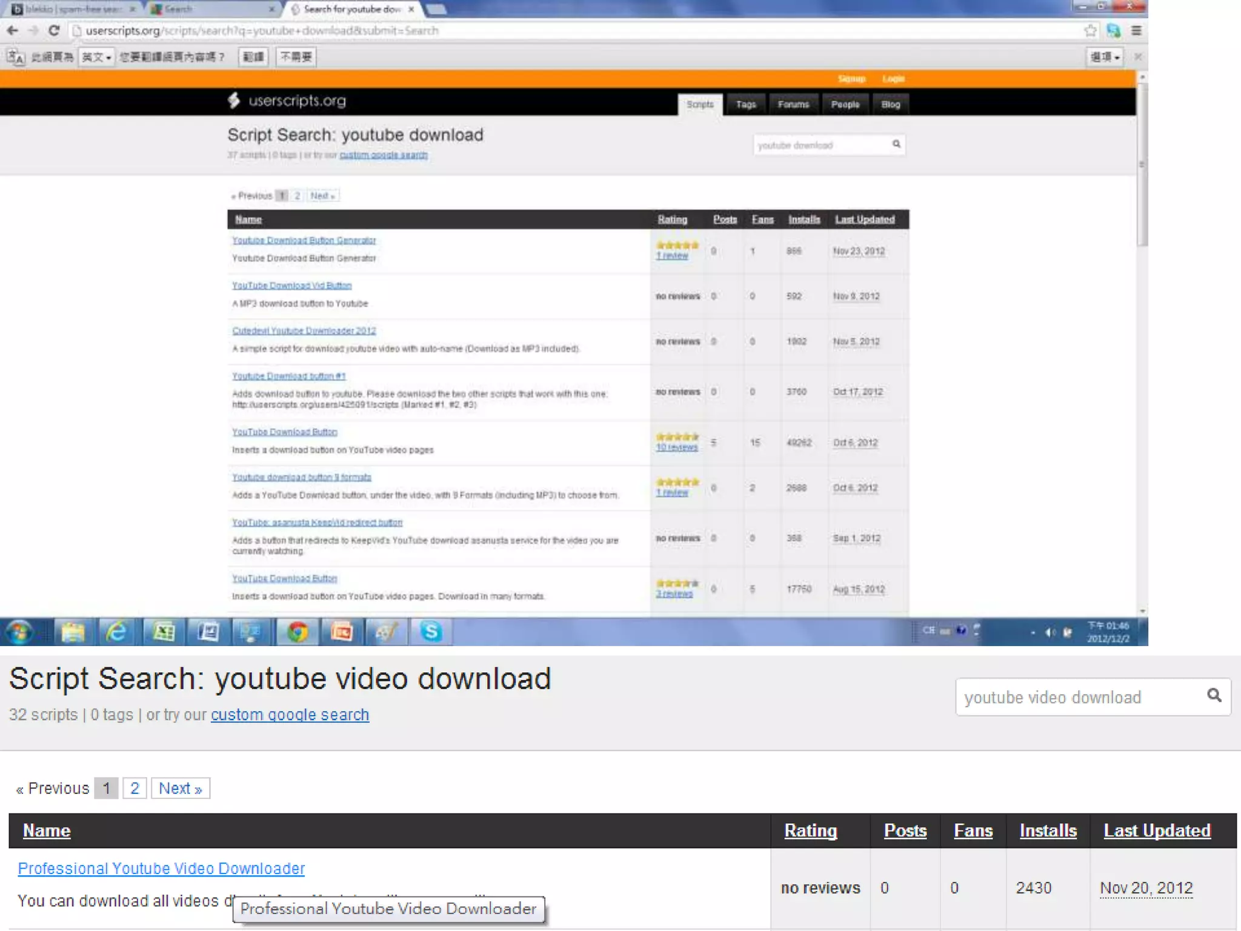This screenshot has width=1241, height=931.
Task: Click the Chrome icon in the taskbar
Action: pos(297,632)
